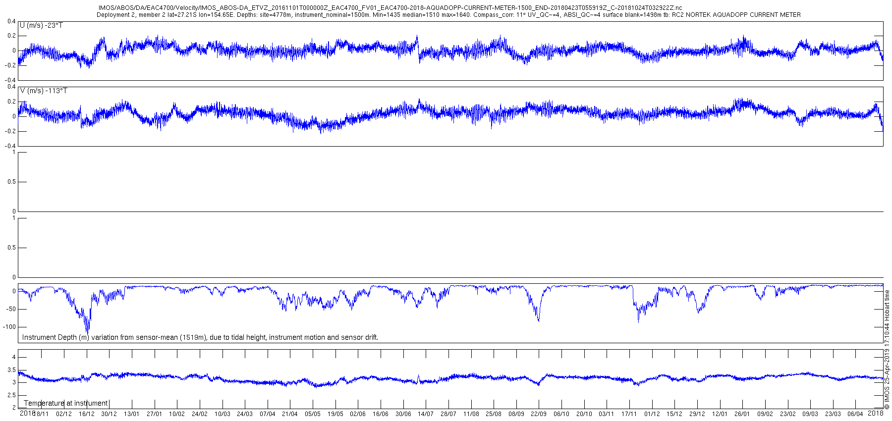Click the '19/05' date tick label
Screen dimensions: 892x421
tap(335, 414)
